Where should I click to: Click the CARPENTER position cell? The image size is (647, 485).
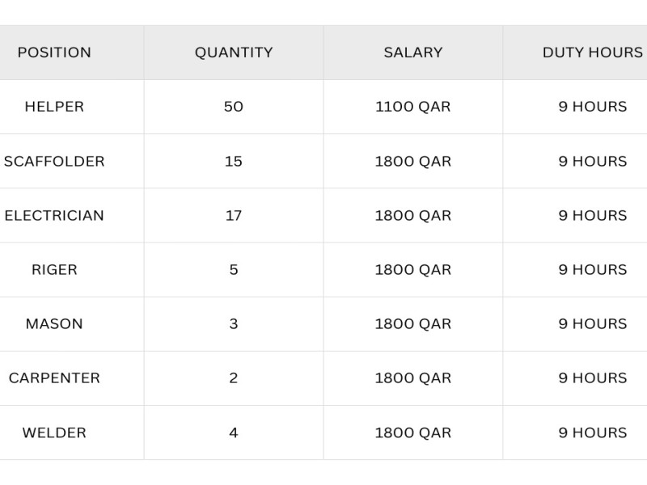[x=54, y=378]
